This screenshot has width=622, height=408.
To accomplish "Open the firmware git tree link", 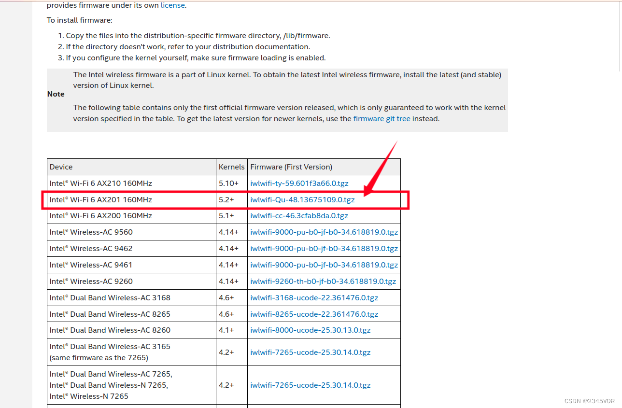I will pos(382,118).
